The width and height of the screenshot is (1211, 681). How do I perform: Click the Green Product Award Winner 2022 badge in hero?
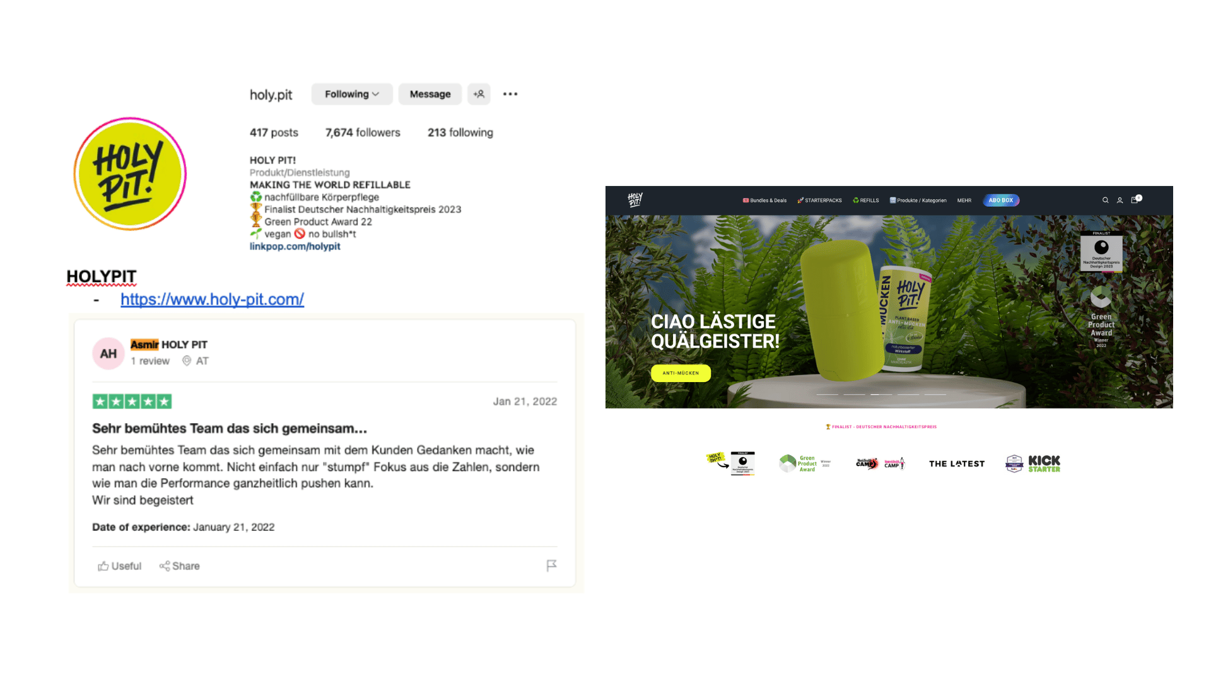pos(1101,317)
